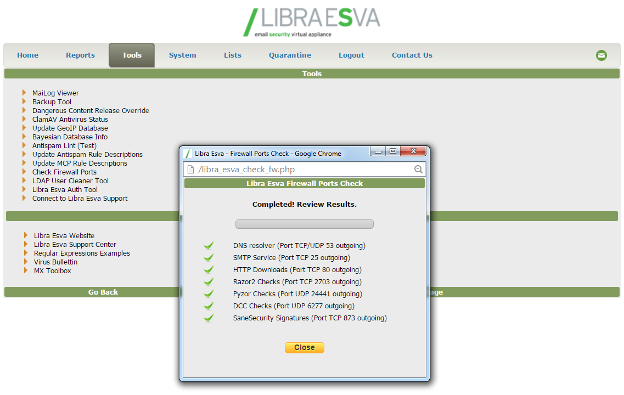Click the popup address bar URL field

coord(305,169)
